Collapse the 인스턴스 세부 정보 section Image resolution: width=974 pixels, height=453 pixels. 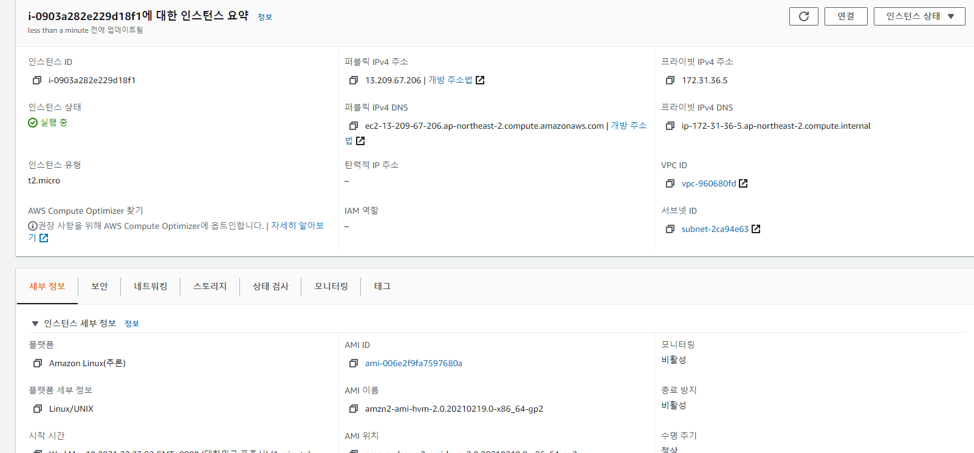point(35,324)
